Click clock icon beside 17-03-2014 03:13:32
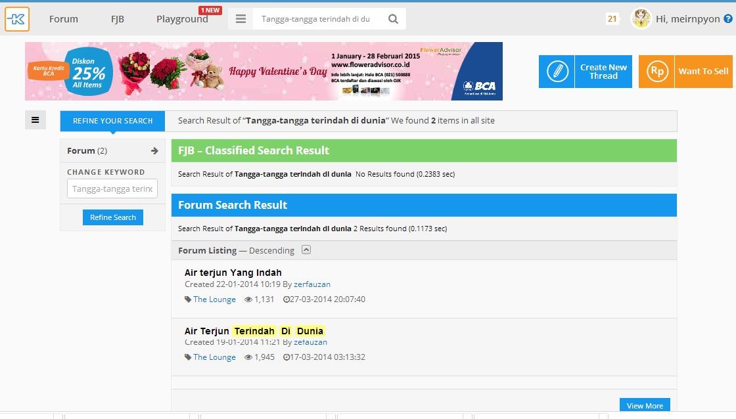 click(286, 357)
